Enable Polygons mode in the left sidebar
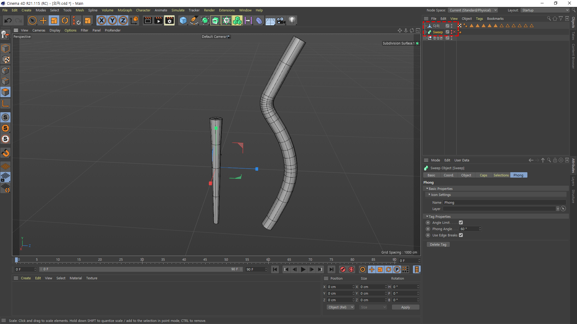Screen dimensions: 577x324 [x=5, y=92]
